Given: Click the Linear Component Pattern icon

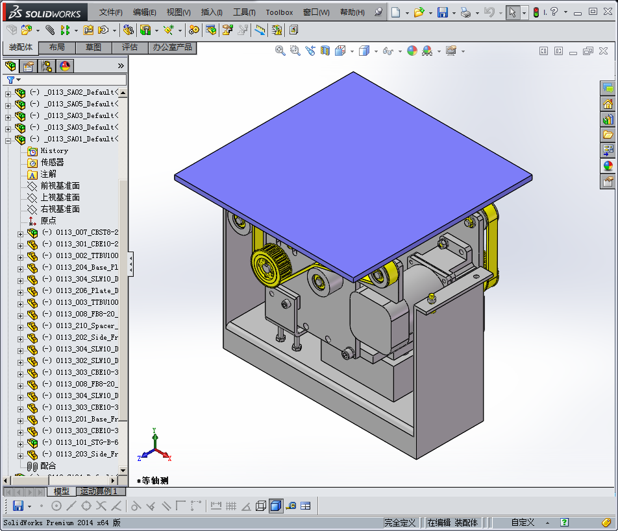Looking at the screenshot, I should click(x=65, y=30).
